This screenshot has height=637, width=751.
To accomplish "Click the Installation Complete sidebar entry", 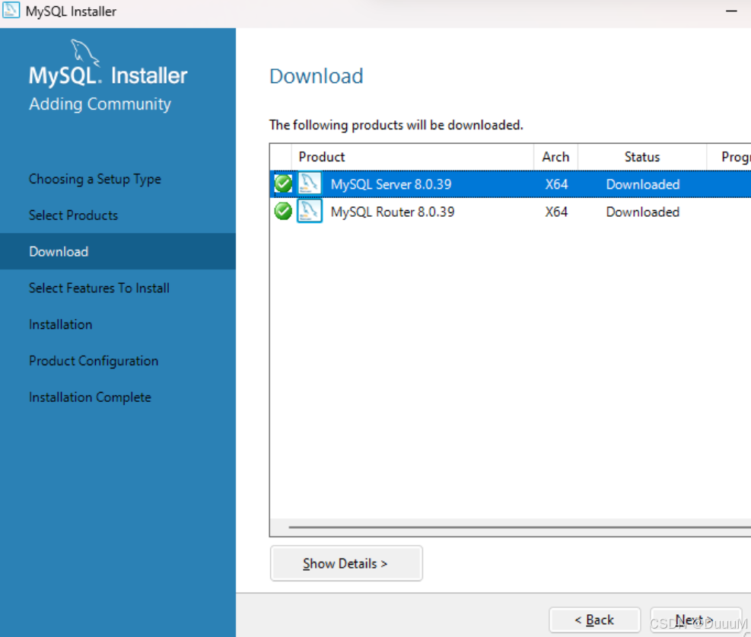I will [90, 397].
